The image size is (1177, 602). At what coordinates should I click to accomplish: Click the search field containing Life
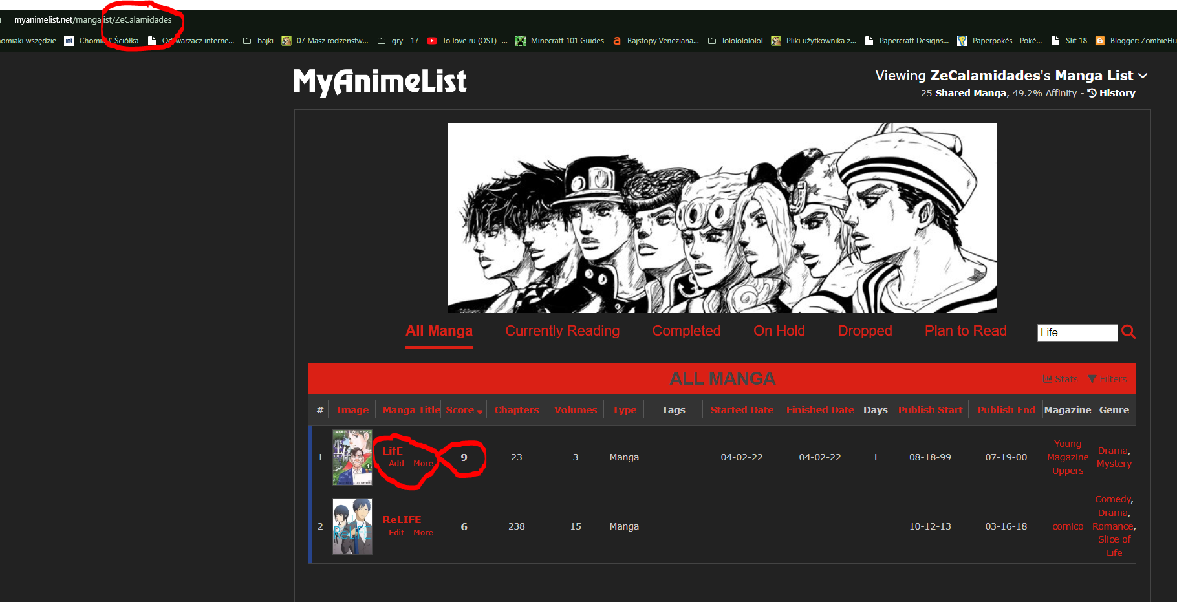pyautogui.click(x=1076, y=332)
